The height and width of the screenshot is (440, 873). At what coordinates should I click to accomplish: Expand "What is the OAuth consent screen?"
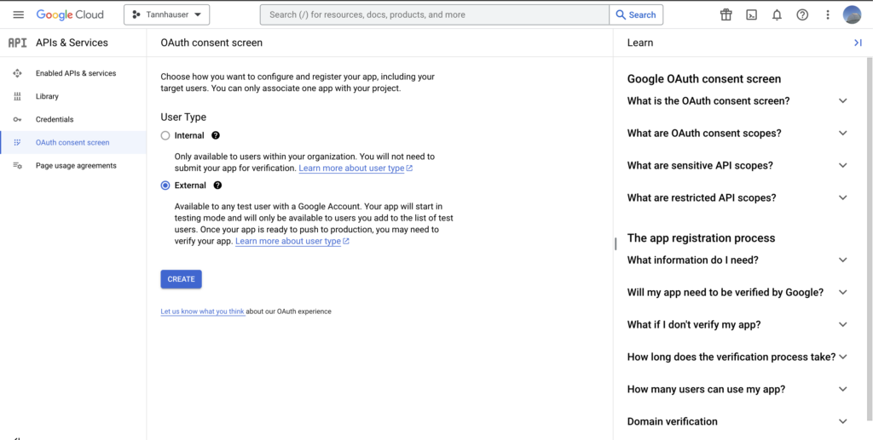coord(737,101)
